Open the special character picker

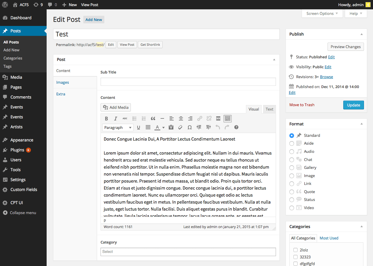[190, 127]
